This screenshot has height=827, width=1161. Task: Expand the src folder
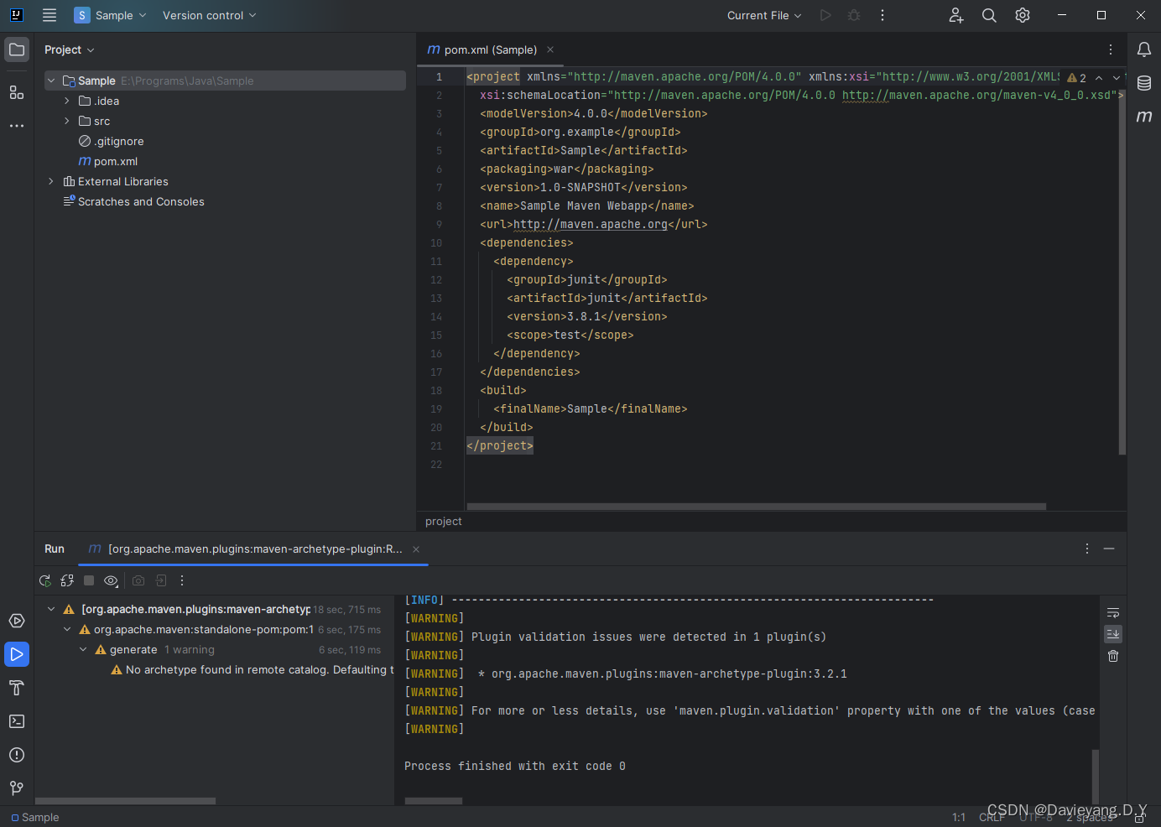click(x=67, y=121)
